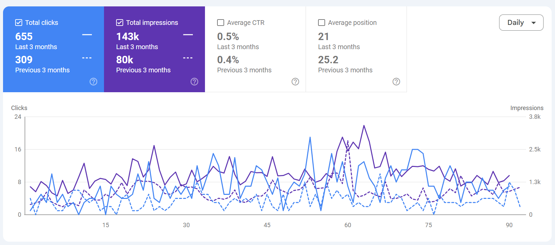Select the Average position metric card
Viewport: 555px width, 245px height.
point(356,49)
